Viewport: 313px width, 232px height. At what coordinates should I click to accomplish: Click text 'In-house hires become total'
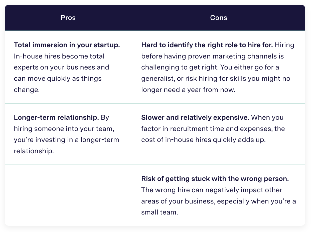59,56
